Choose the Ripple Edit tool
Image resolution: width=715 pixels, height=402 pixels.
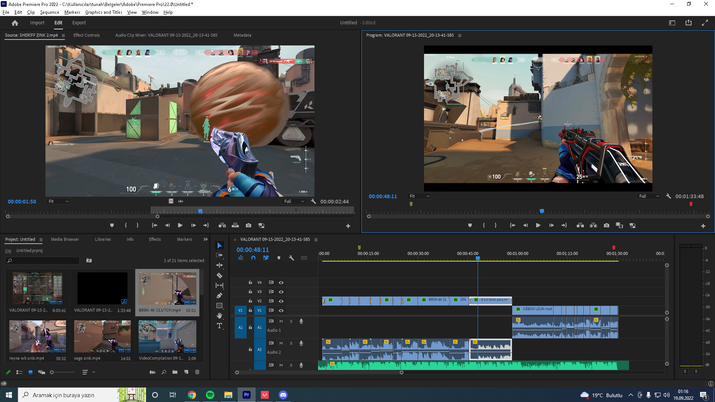click(219, 265)
